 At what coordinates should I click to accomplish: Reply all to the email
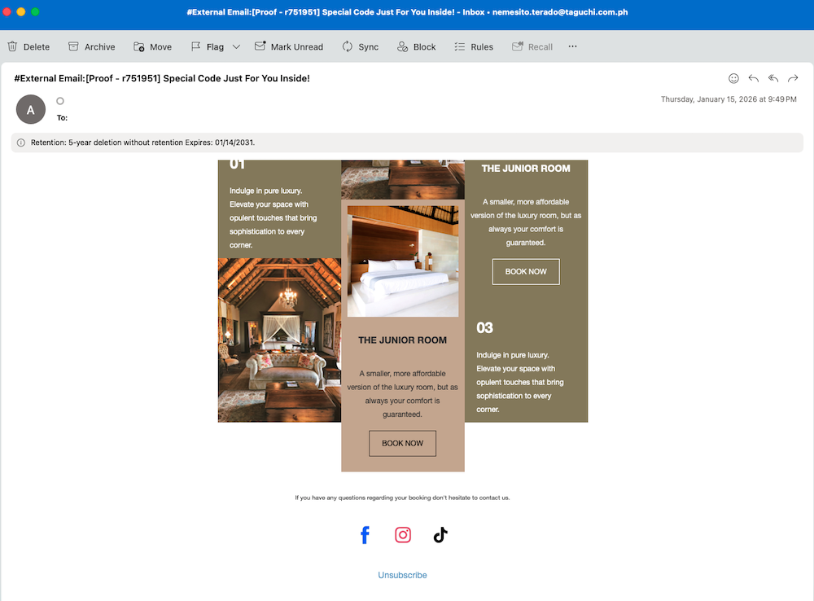[773, 78]
